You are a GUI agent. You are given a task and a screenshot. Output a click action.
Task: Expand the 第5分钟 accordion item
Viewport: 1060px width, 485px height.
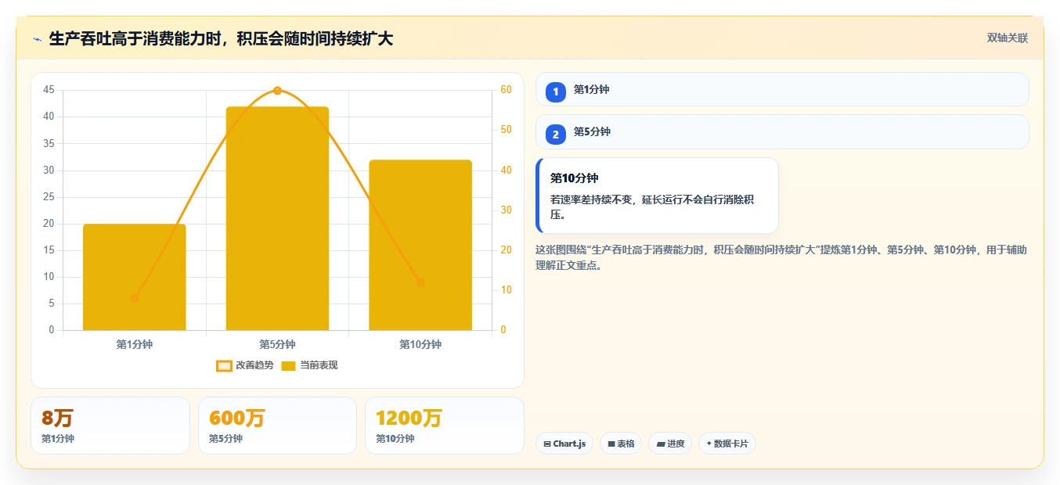click(x=782, y=131)
